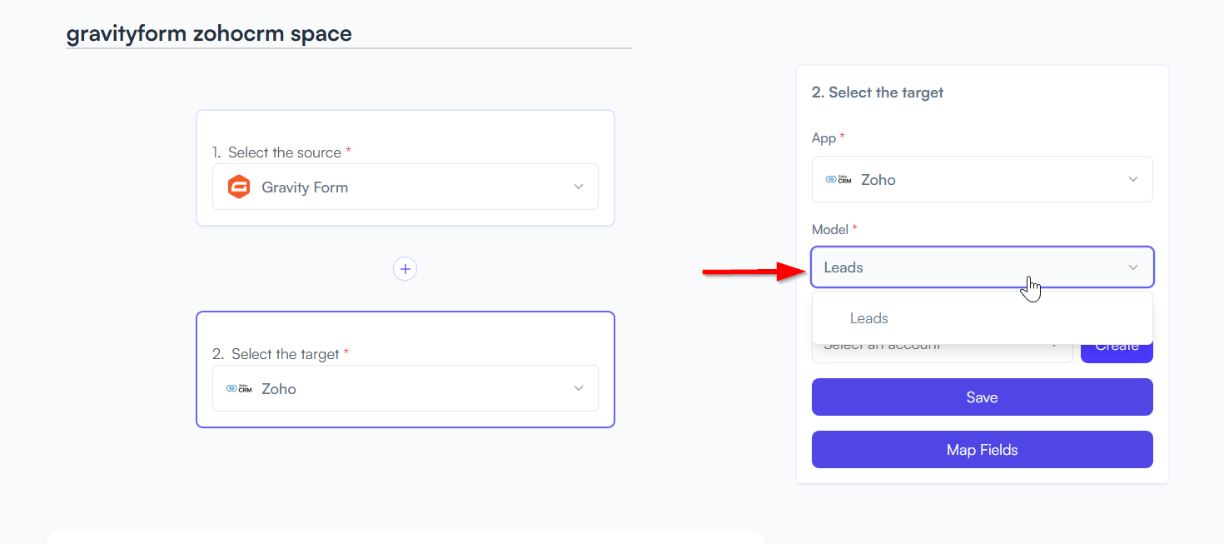Open the Select an account dropdown
Screen dimensions: 1224x544
(x=943, y=353)
